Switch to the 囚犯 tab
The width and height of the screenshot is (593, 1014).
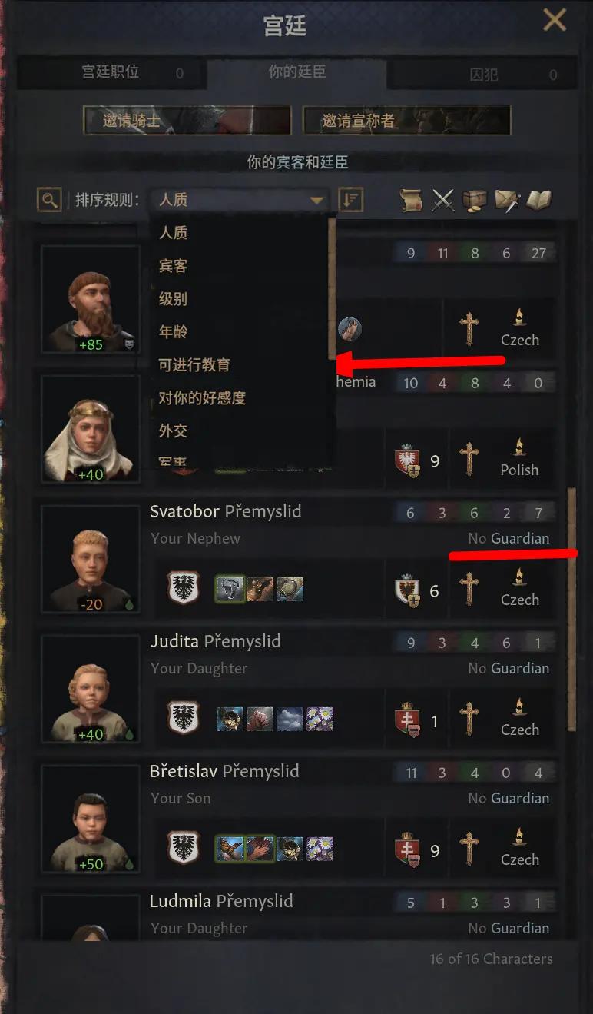point(484,75)
